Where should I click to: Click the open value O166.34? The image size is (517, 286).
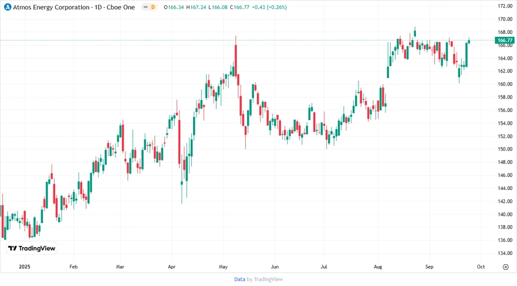[x=173, y=7]
